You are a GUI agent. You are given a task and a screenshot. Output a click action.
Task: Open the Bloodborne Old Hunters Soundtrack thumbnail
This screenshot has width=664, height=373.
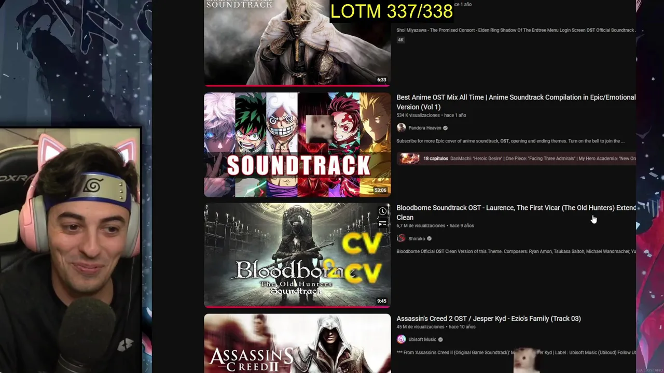297,255
